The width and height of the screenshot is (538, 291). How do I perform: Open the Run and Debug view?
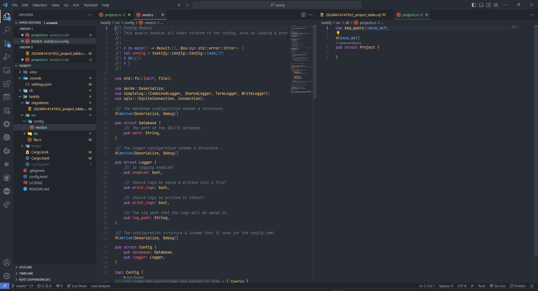7,57
